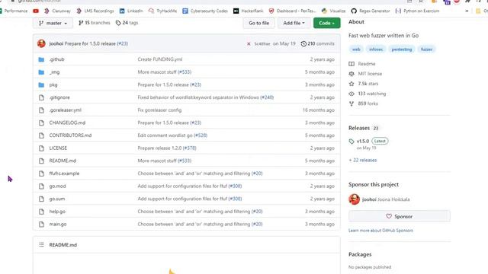Open the Releases heading link
The image size is (488, 274).
359,128
